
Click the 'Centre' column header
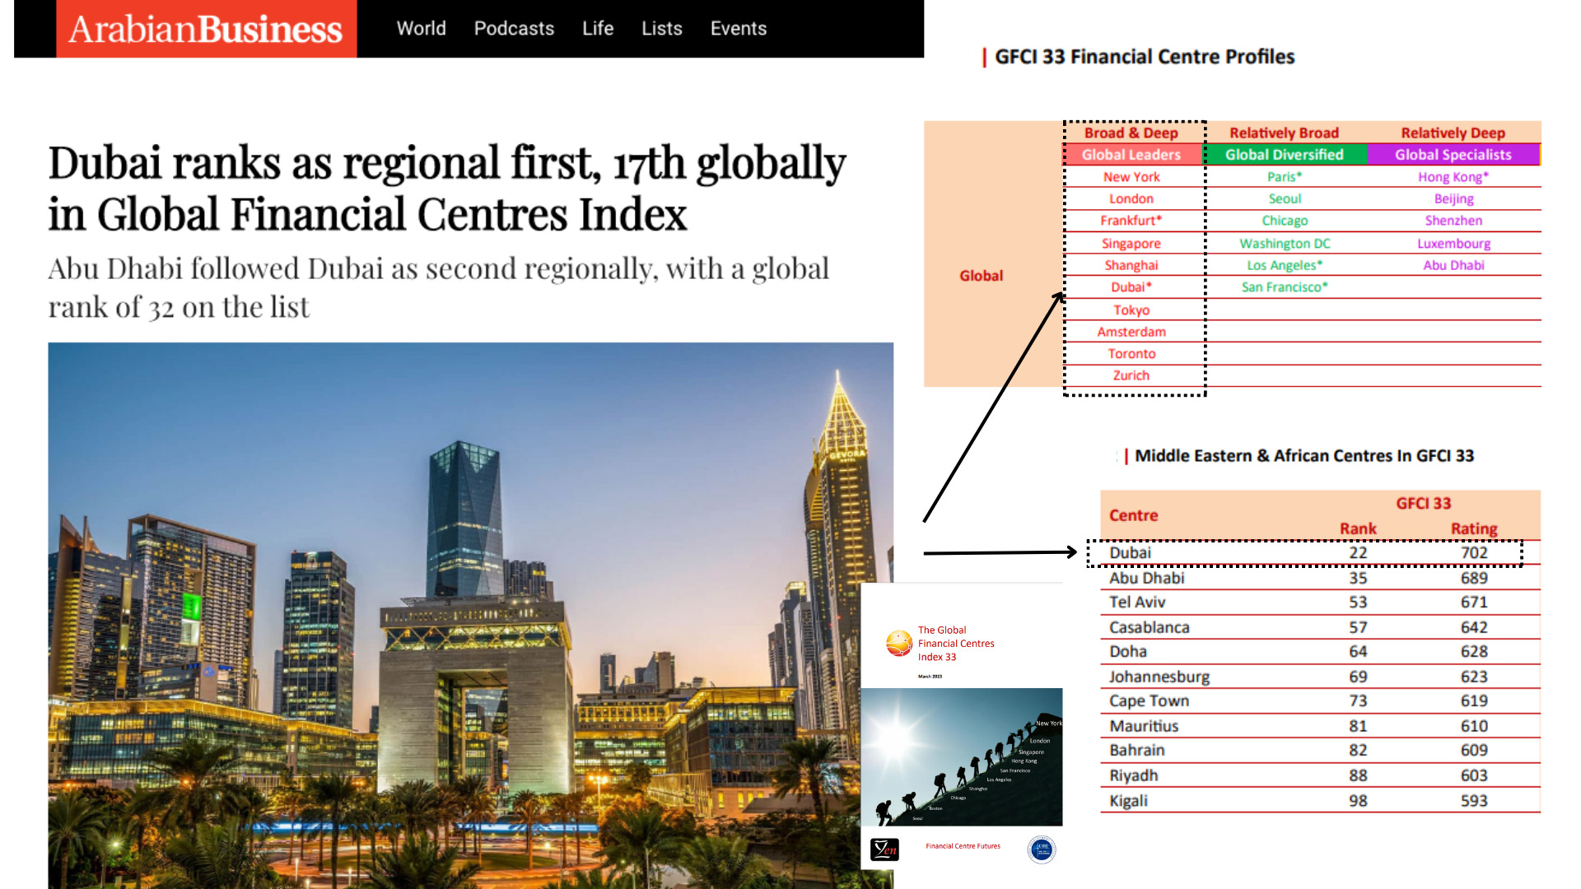pyautogui.click(x=1133, y=515)
